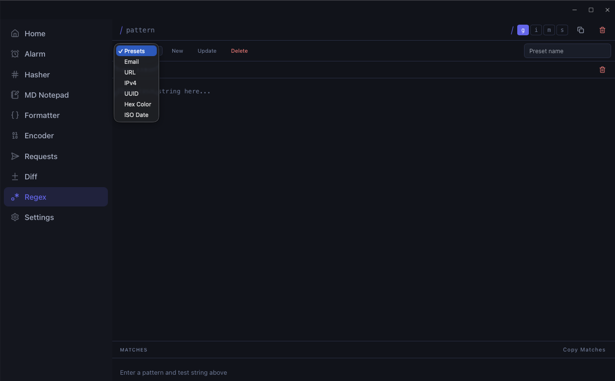This screenshot has height=381, width=615.
Task: Click inside the Preset name field
Action: 567,50
